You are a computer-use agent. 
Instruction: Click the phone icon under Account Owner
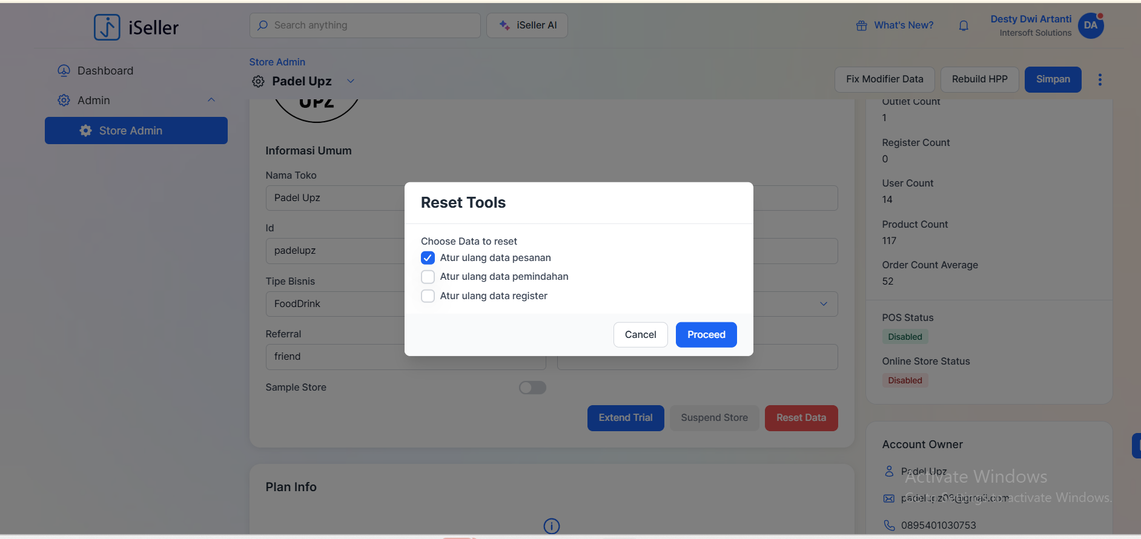pos(889,525)
